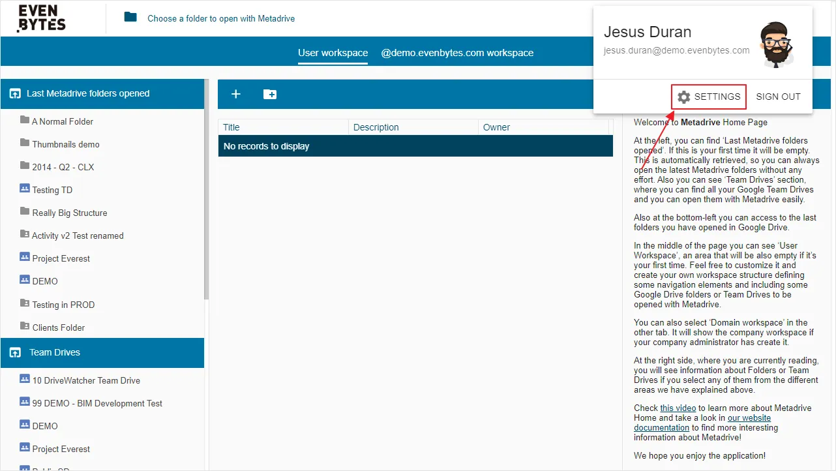Open 2014 - Q2 - CLX folder
The width and height of the screenshot is (836, 471).
coord(63,167)
